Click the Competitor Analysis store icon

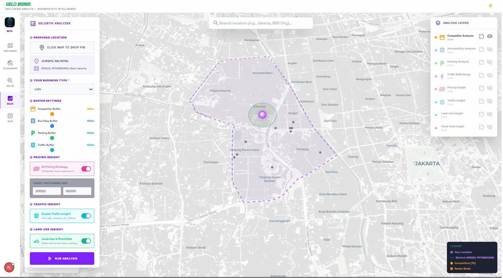coord(443,37)
